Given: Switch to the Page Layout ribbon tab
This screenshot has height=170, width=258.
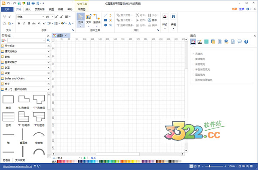Looking at the screenshot, I should click(x=40, y=9).
